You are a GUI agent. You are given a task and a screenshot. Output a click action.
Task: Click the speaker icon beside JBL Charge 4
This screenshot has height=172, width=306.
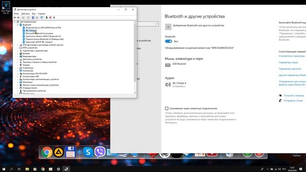tap(168, 85)
